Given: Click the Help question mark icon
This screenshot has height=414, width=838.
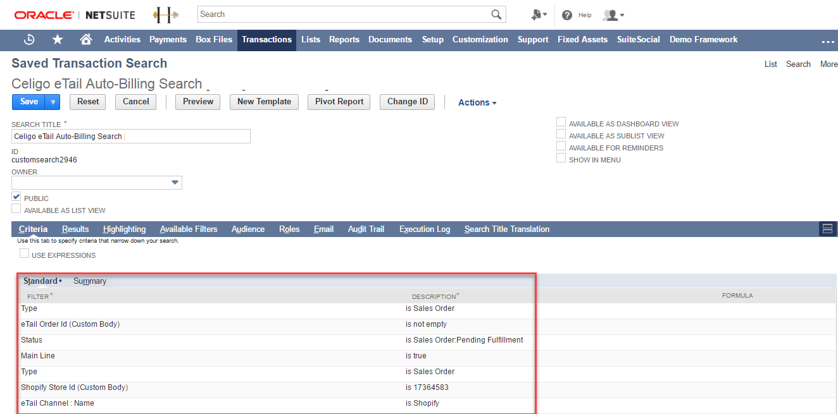Looking at the screenshot, I should (x=567, y=15).
